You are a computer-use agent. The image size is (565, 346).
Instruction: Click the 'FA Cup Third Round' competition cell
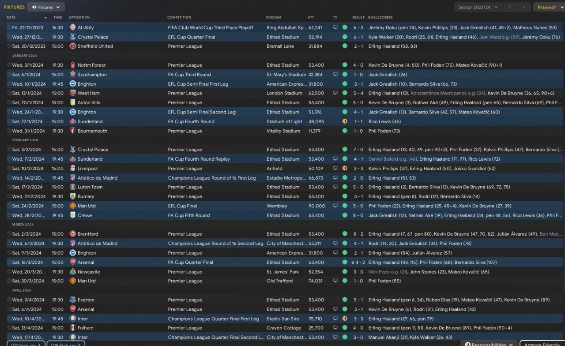tap(189, 75)
